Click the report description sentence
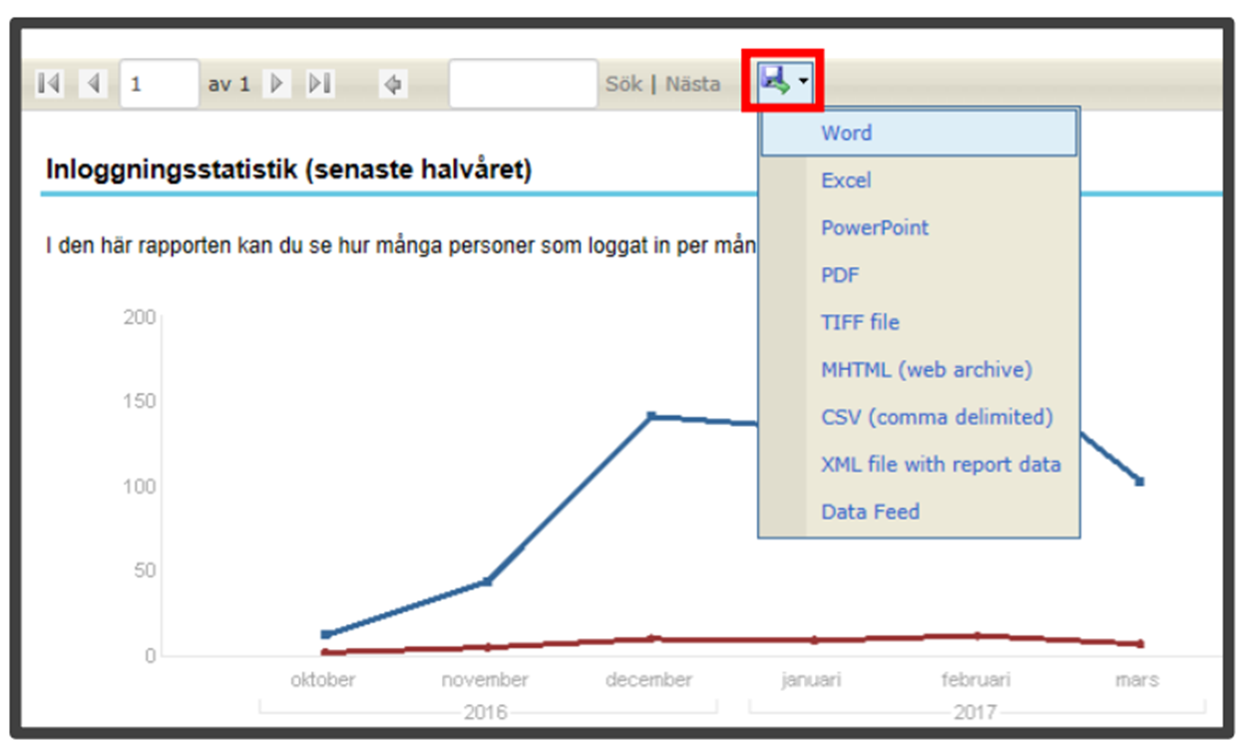The height and width of the screenshot is (741, 1245). point(401,244)
